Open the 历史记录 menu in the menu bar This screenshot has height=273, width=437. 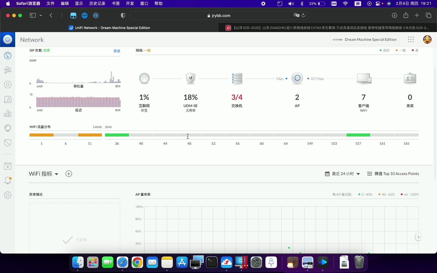[97, 4]
